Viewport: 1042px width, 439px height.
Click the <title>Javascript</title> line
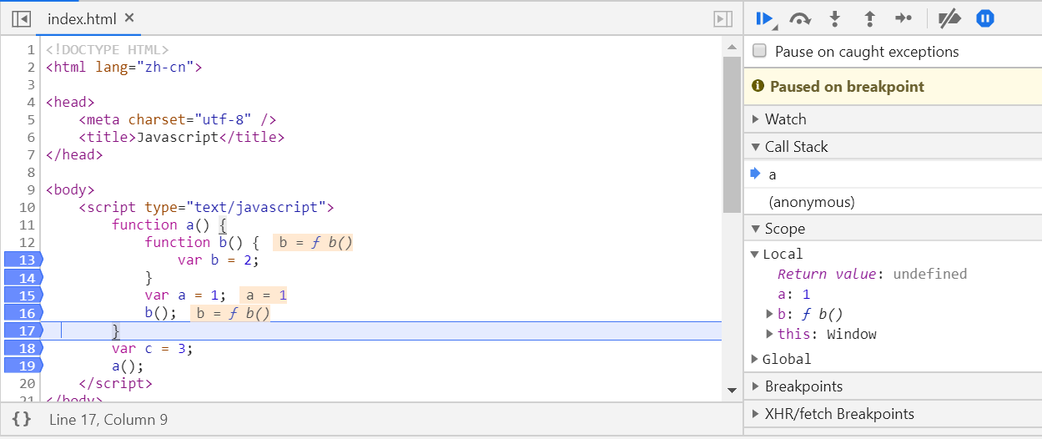click(182, 137)
